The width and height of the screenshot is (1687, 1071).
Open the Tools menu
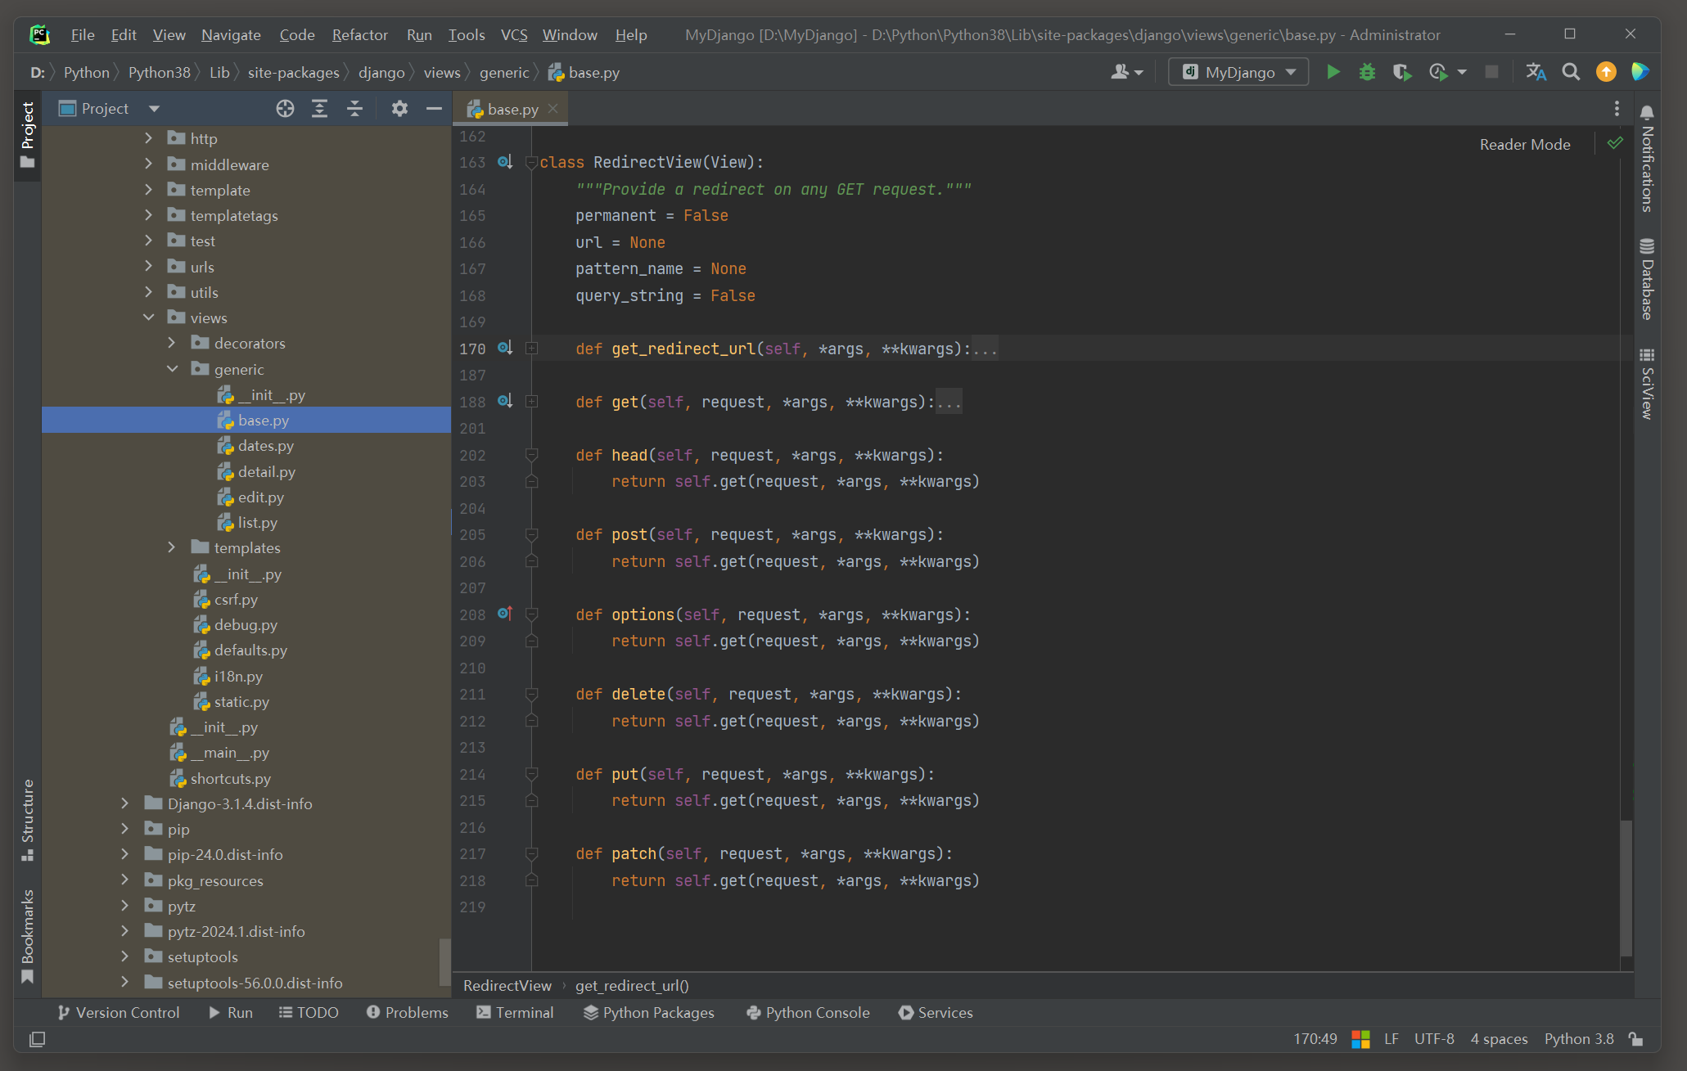coord(466,34)
